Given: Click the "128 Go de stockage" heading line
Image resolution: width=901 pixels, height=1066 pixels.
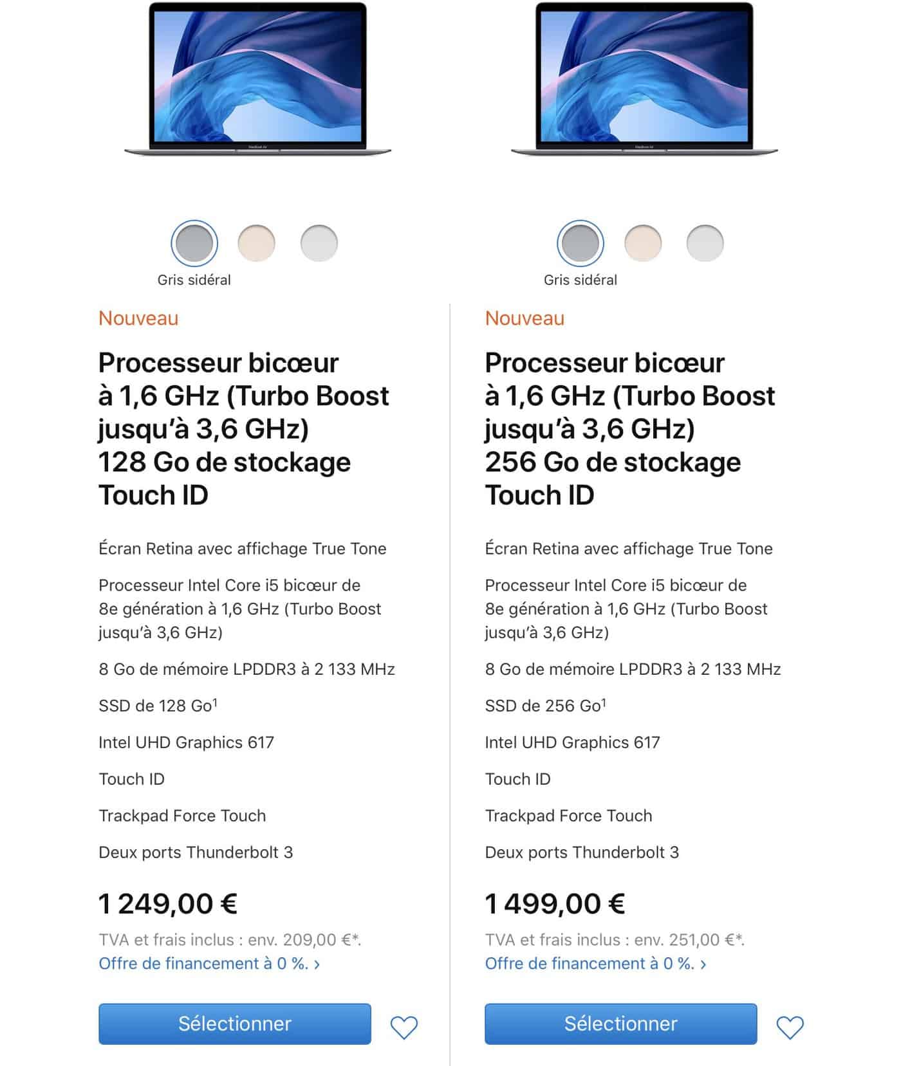Looking at the screenshot, I should click(225, 463).
